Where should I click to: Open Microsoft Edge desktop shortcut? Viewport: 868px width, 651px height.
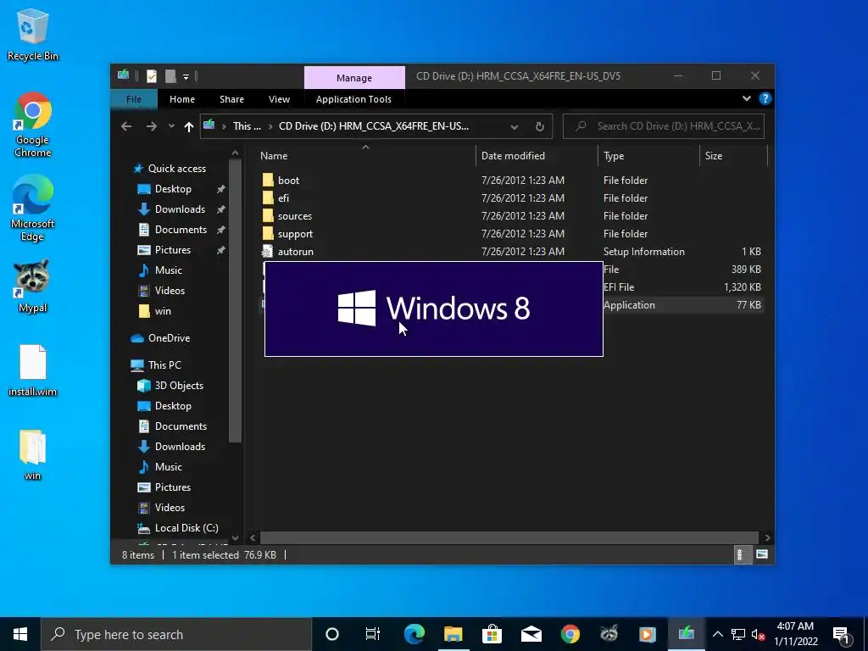pyautogui.click(x=32, y=209)
